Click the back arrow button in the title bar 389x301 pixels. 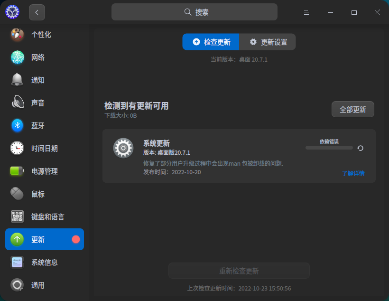tap(37, 12)
